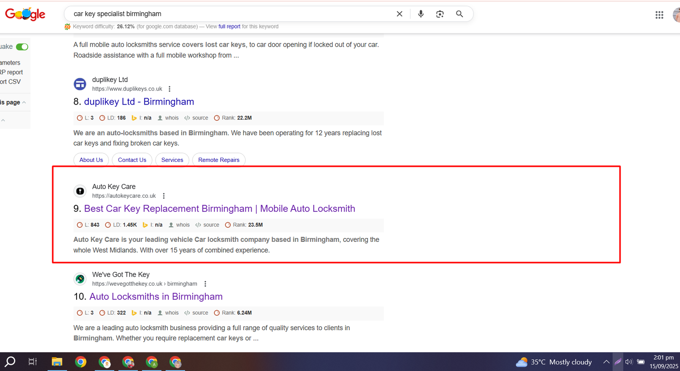The height and width of the screenshot is (371, 680).
Task: Open the Services sitelink for duplikey
Action: (172, 160)
